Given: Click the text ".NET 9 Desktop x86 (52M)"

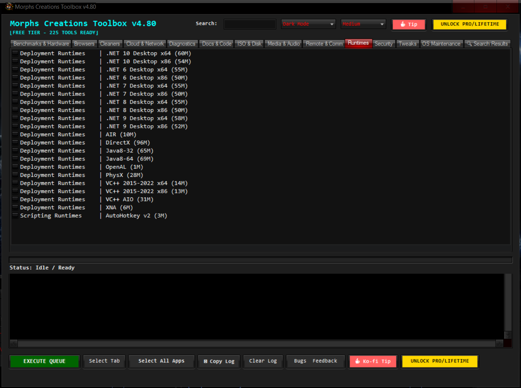Looking at the screenshot, I should point(147,126).
